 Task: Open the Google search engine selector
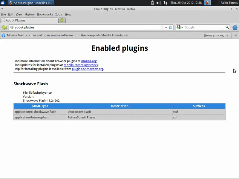point(180,27)
